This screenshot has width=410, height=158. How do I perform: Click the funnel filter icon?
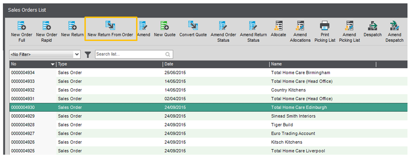88,54
